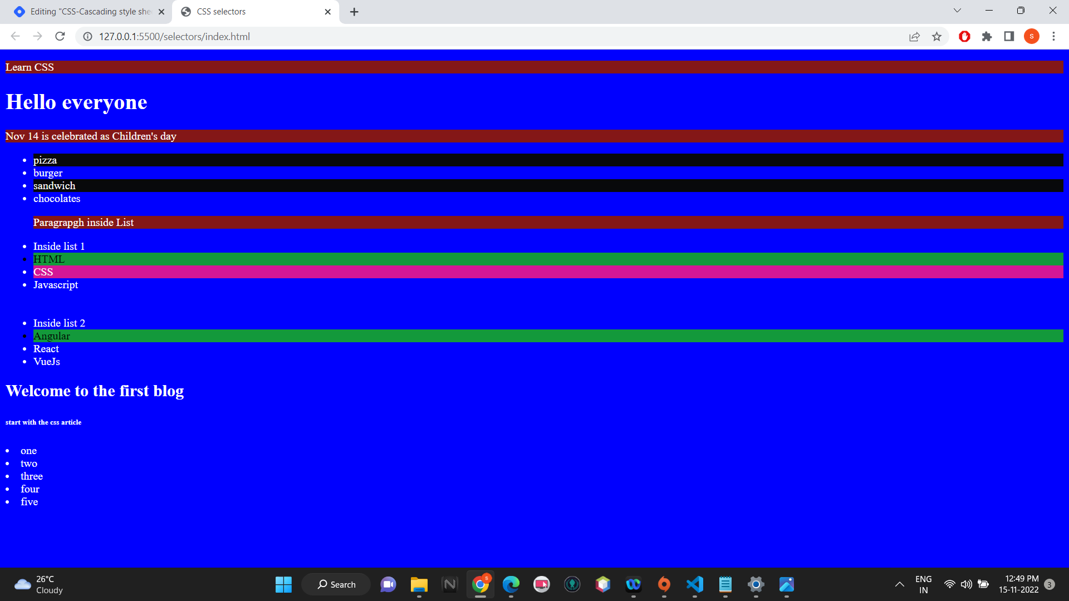The width and height of the screenshot is (1069, 601).
Task: Bookmark this page with the star
Action: click(936, 36)
